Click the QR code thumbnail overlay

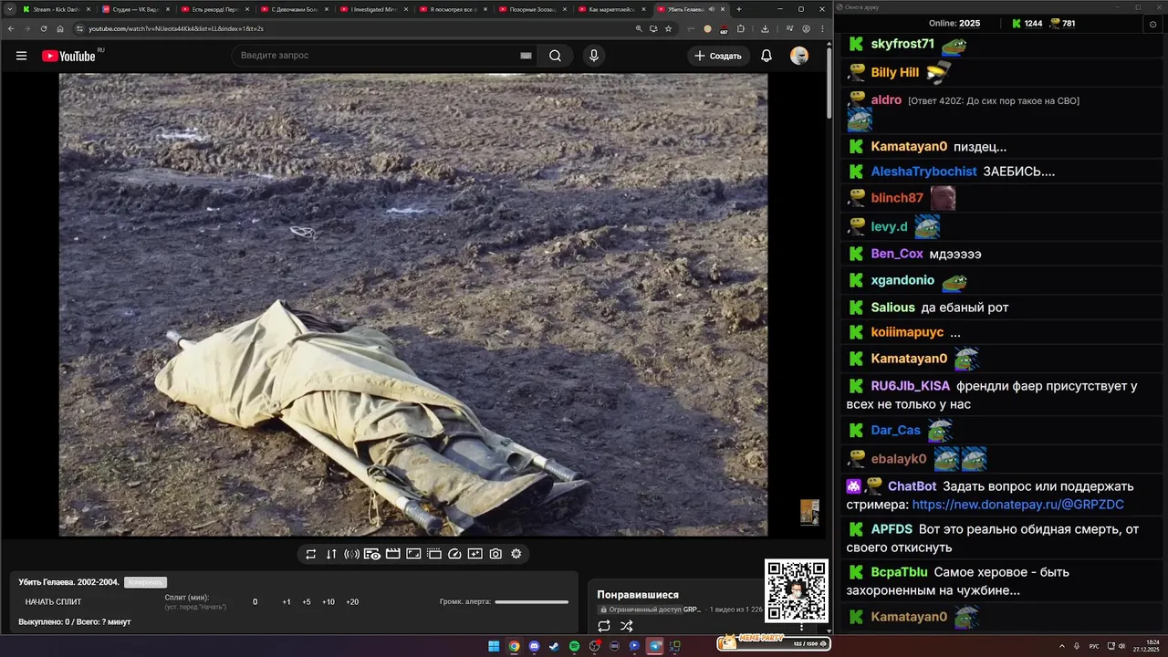pyautogui.click(x=796, y=591)
